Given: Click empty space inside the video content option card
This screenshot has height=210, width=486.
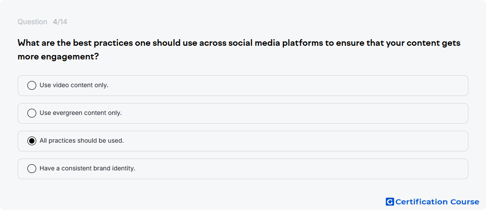Looking at the screenshot, I should 288,85.
